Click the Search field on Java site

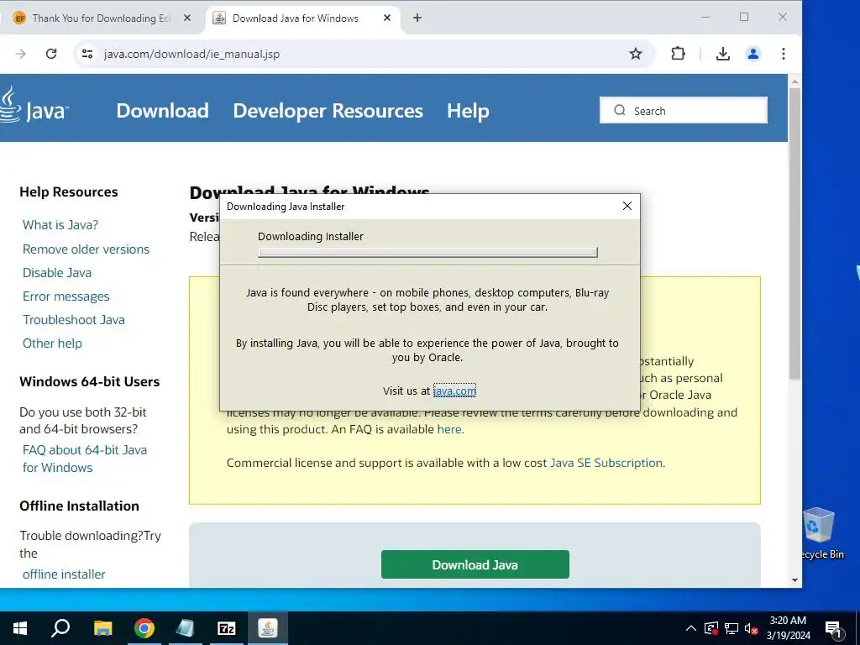[684, 110]
